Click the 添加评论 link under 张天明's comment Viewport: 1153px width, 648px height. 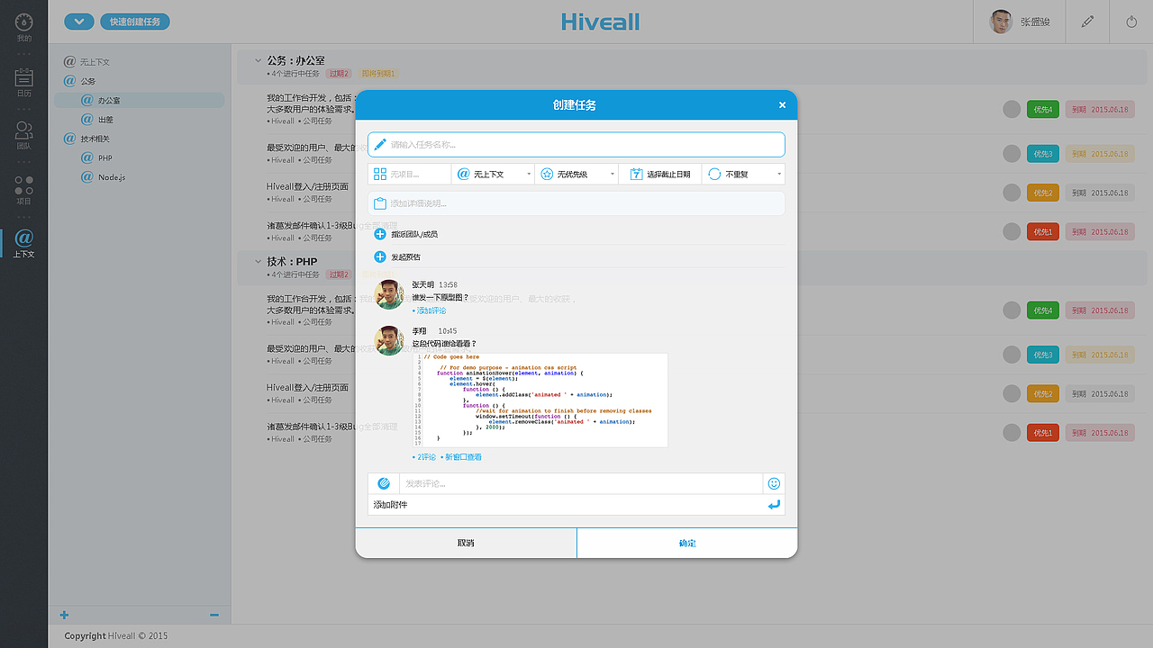[429, 310]
